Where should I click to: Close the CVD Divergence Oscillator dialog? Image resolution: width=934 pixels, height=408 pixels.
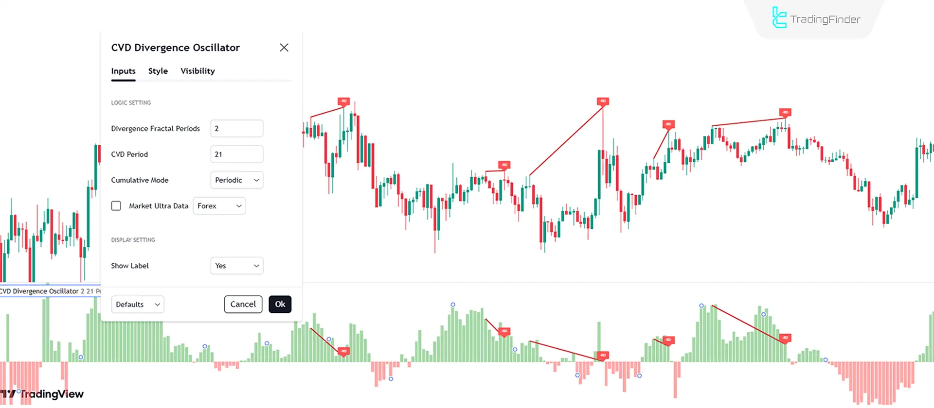[284, 48]
